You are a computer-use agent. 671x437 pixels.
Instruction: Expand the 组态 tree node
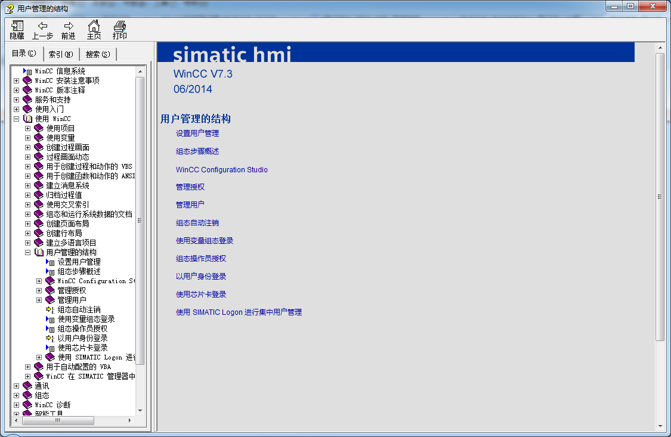(16, 395)
